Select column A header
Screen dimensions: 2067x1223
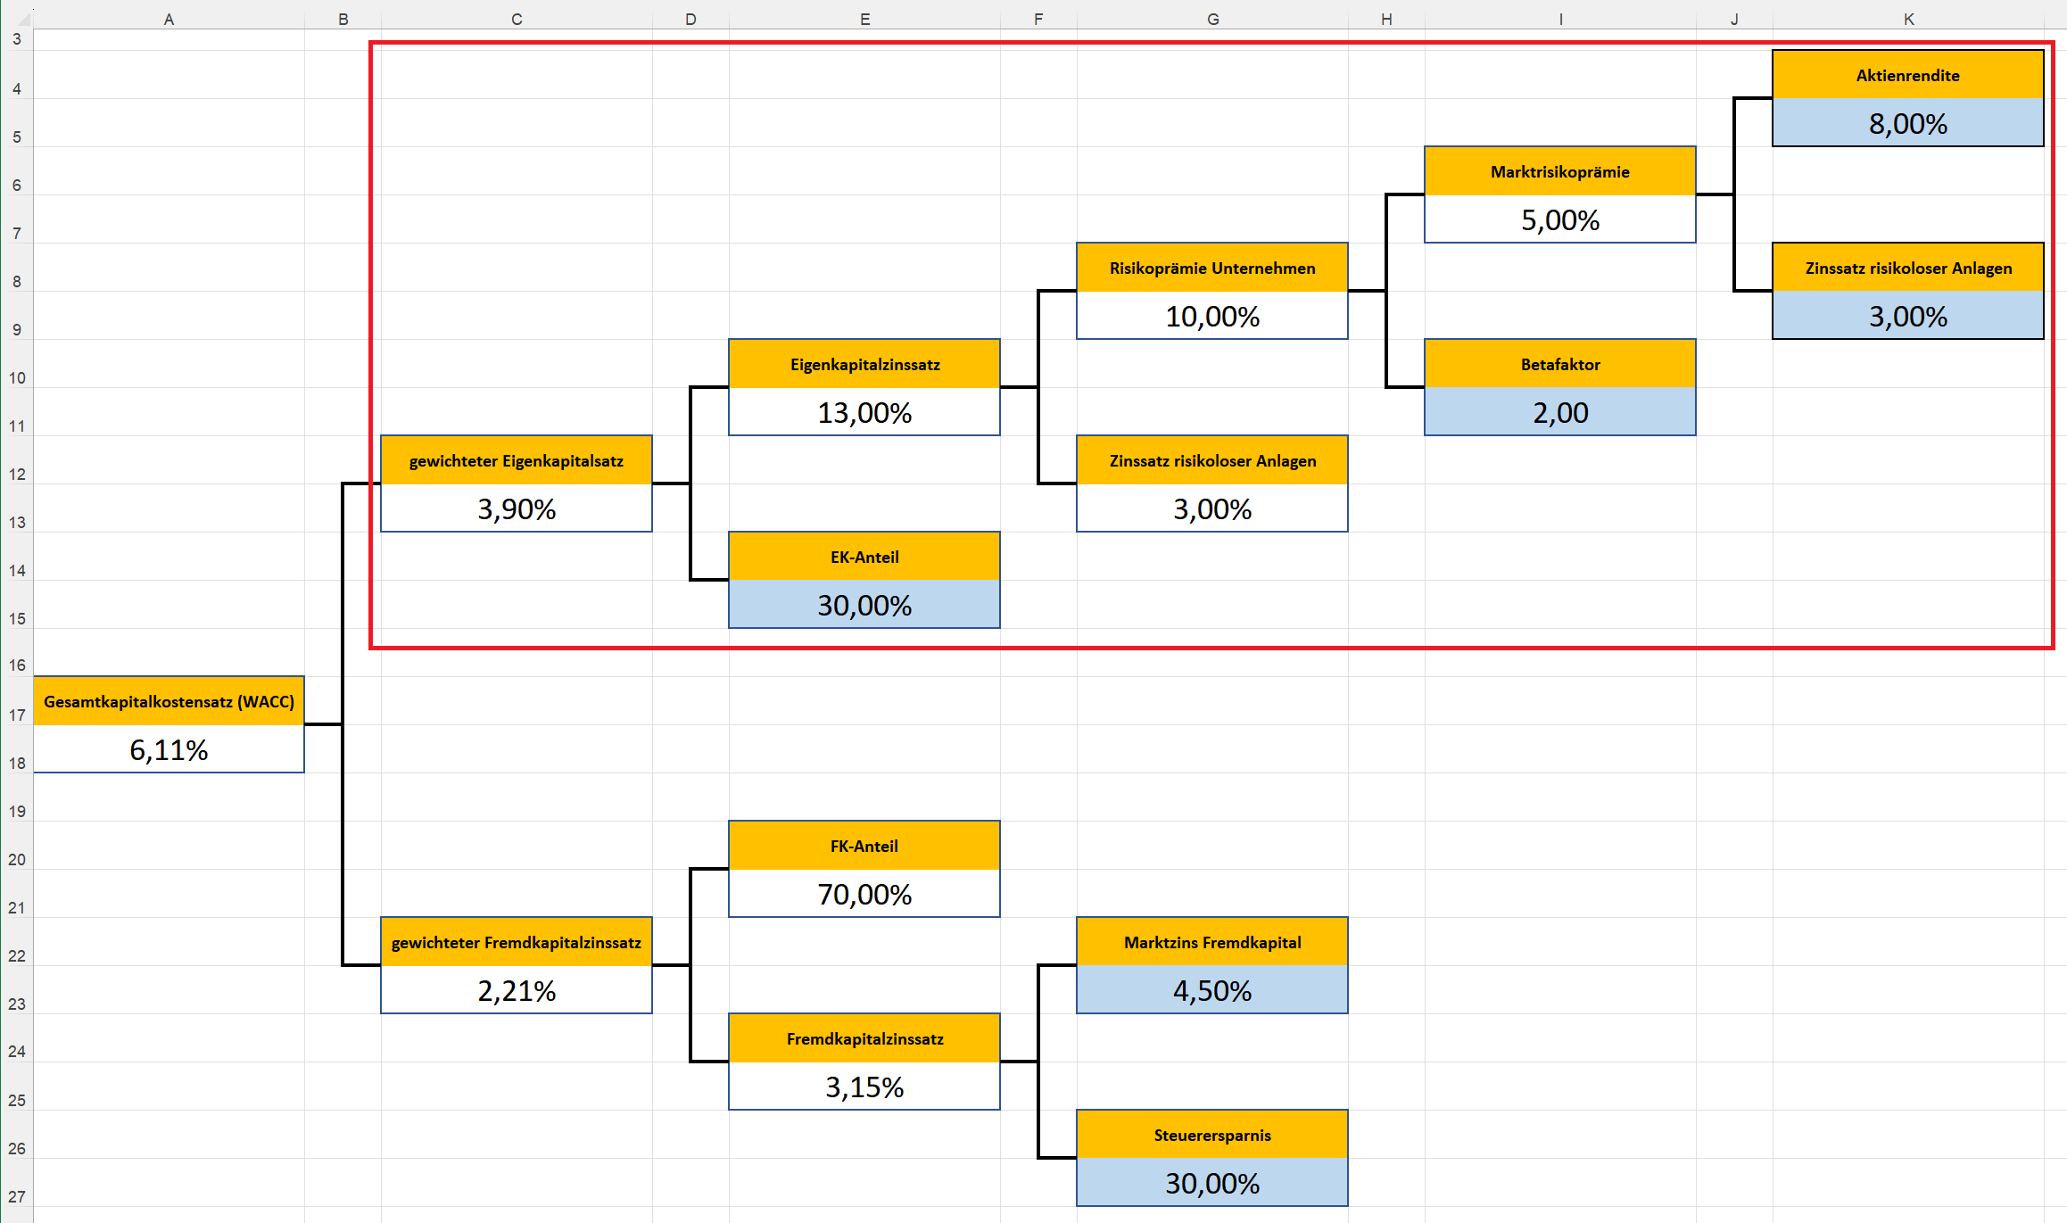pos(169,19)
